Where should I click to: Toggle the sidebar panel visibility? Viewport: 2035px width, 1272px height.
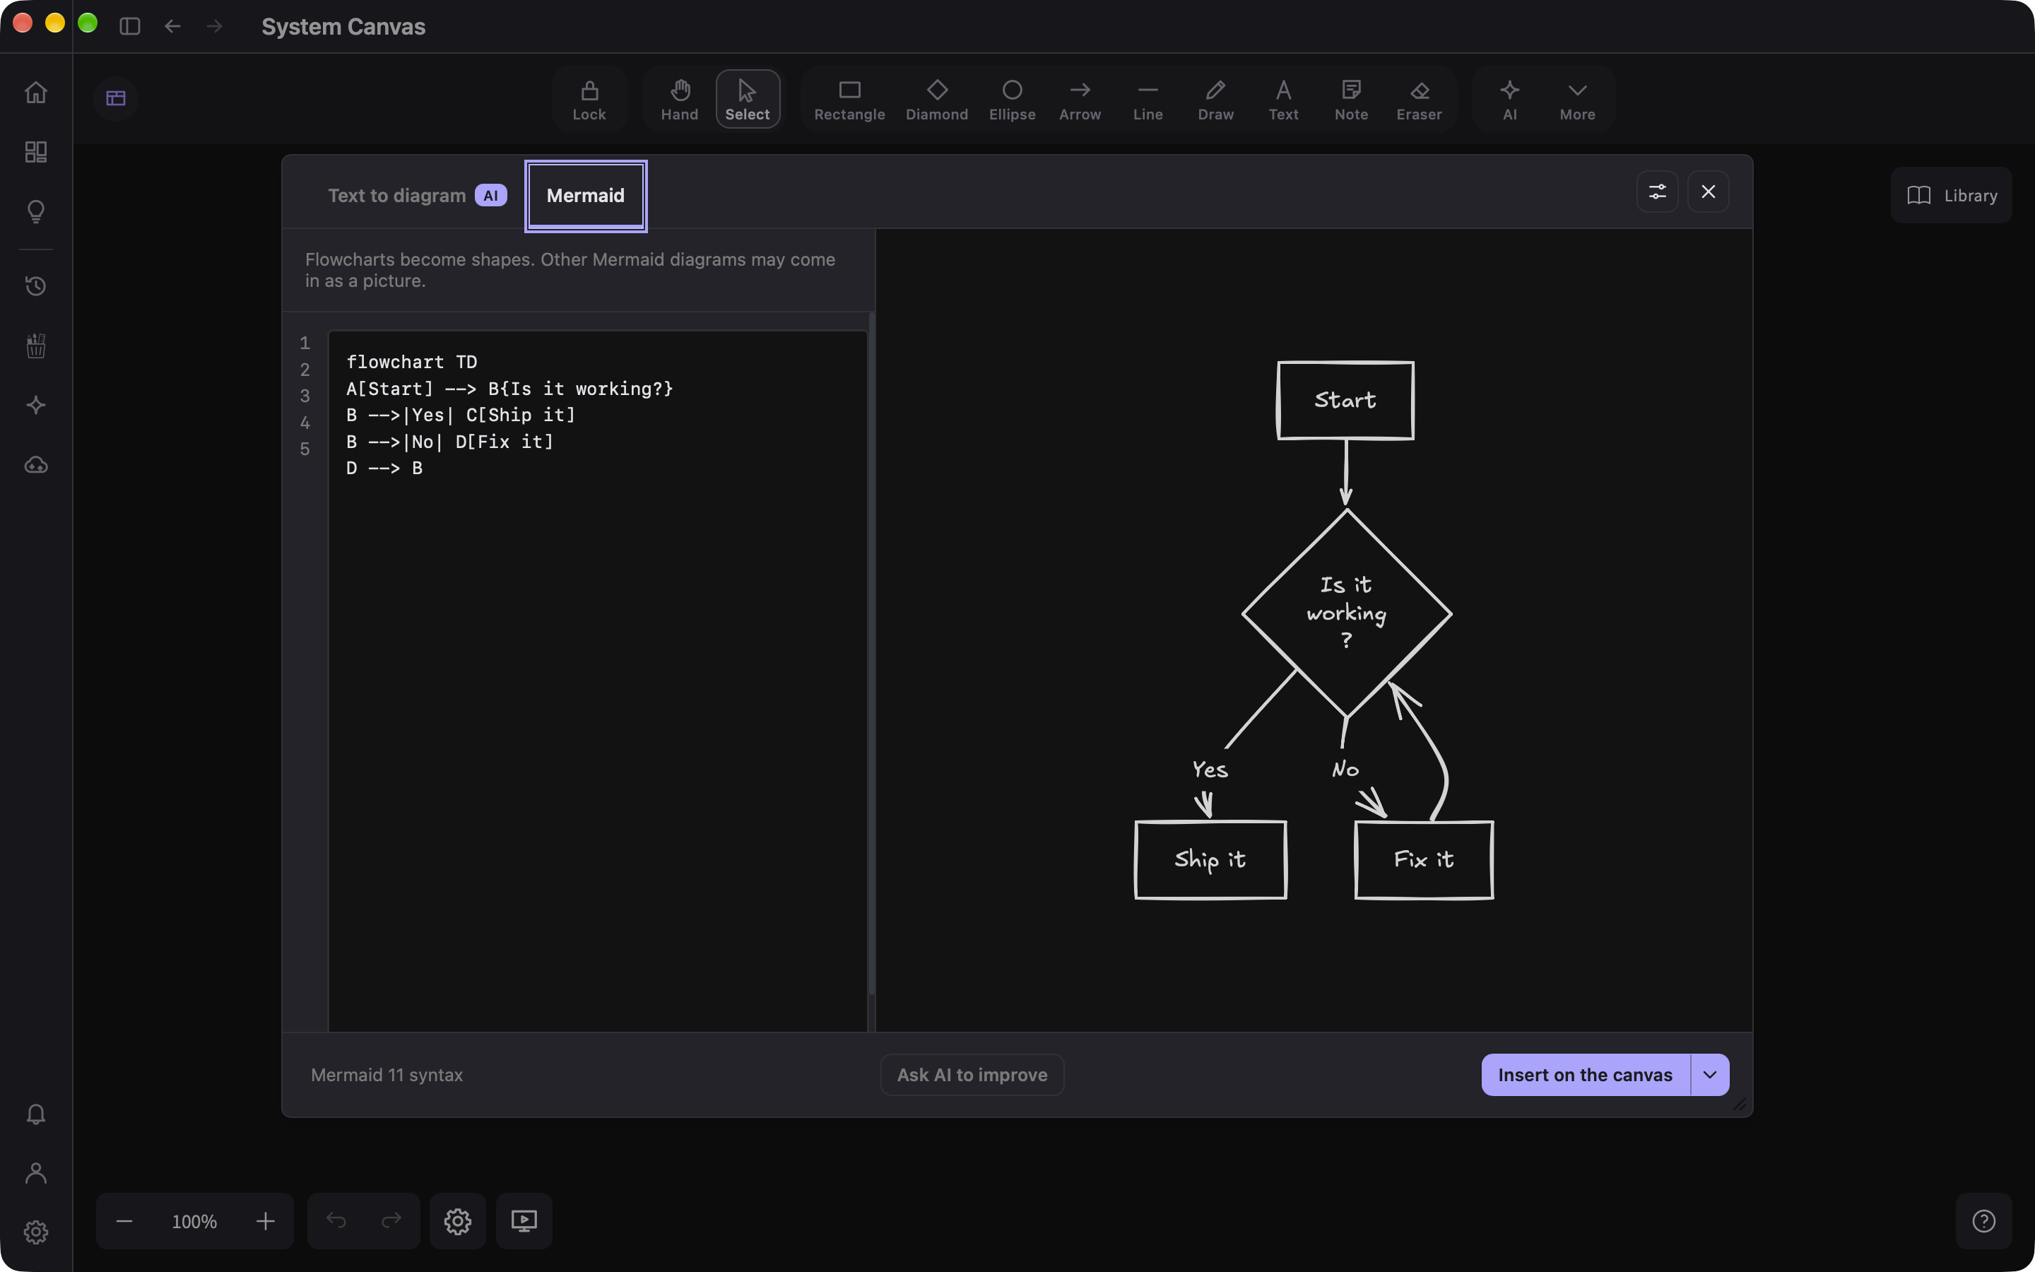pyautogui.click(x=129, y=26)
